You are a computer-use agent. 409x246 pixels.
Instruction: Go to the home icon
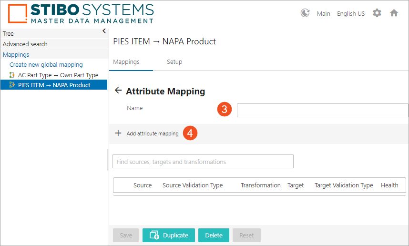(x=394, y=13)
